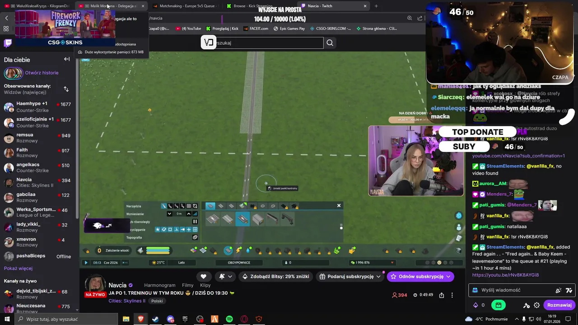Open the youtu.be/rNv8K8AYGi8 link in chat
The height and width of the screenshot is (325, 578).
[505, 275]
